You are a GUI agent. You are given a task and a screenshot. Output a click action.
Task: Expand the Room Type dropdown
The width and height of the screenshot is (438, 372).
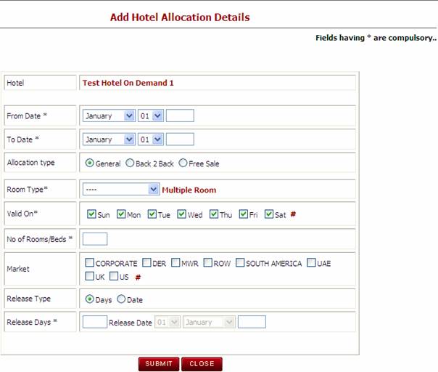tap(120, 190)
